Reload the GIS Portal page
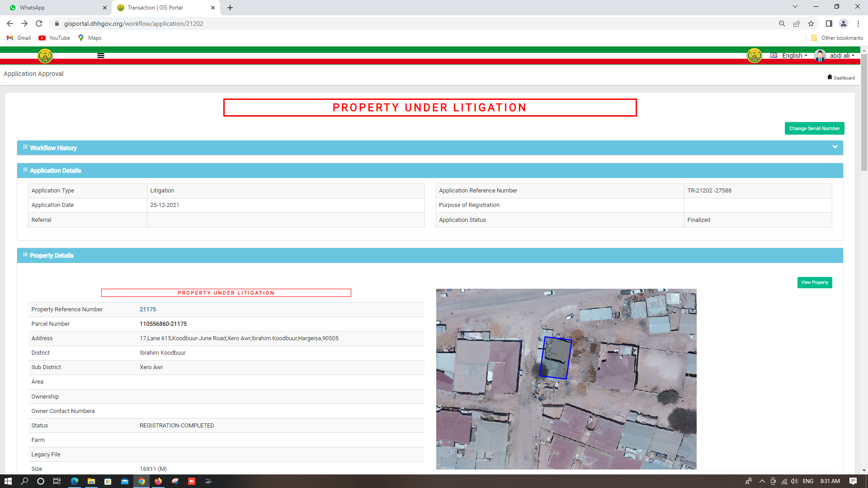868x488 pixels. [x=39, y=23]
